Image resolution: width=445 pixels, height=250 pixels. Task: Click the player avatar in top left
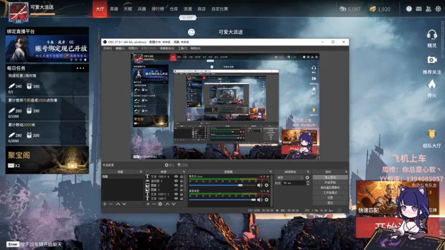[x=18, y=12]
